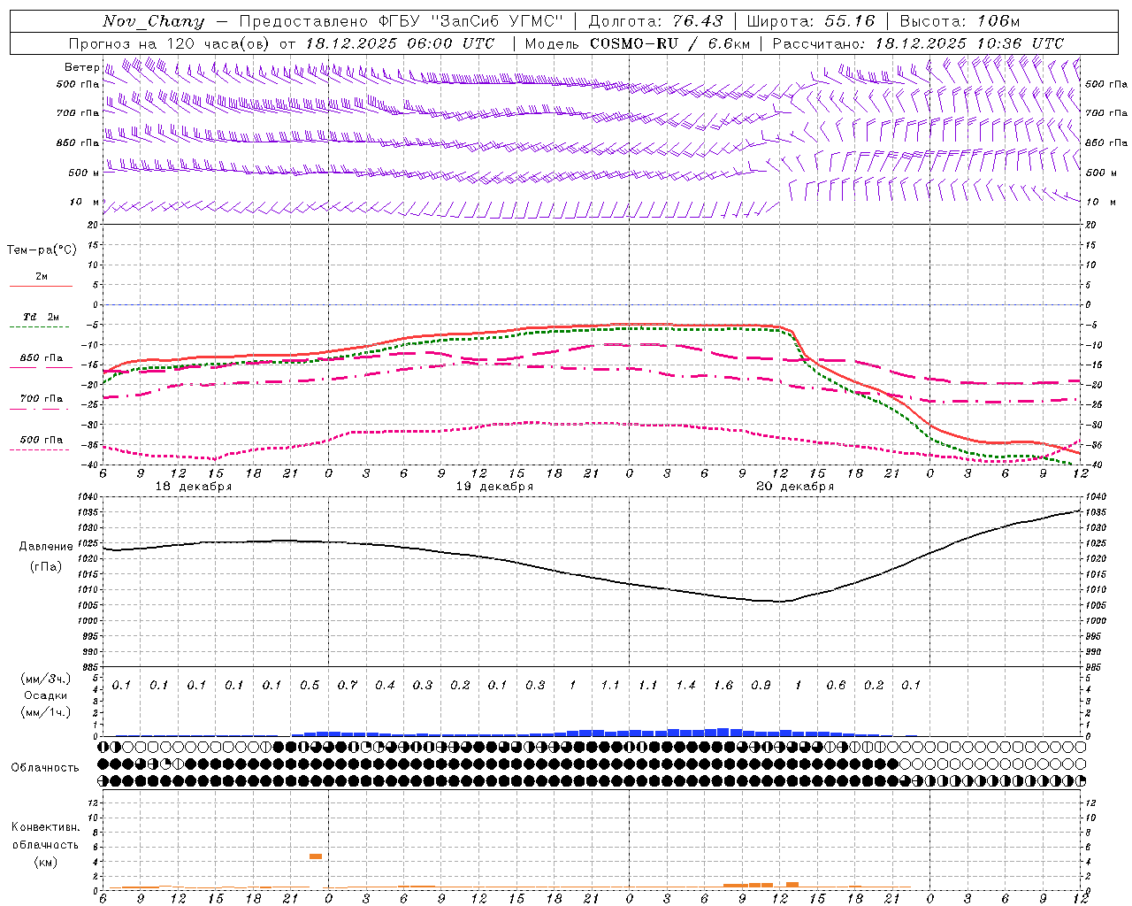Click the Широта: 55.16 header value
The width and height of the screenshot is (1132, 906).
[x=811, y=21]
